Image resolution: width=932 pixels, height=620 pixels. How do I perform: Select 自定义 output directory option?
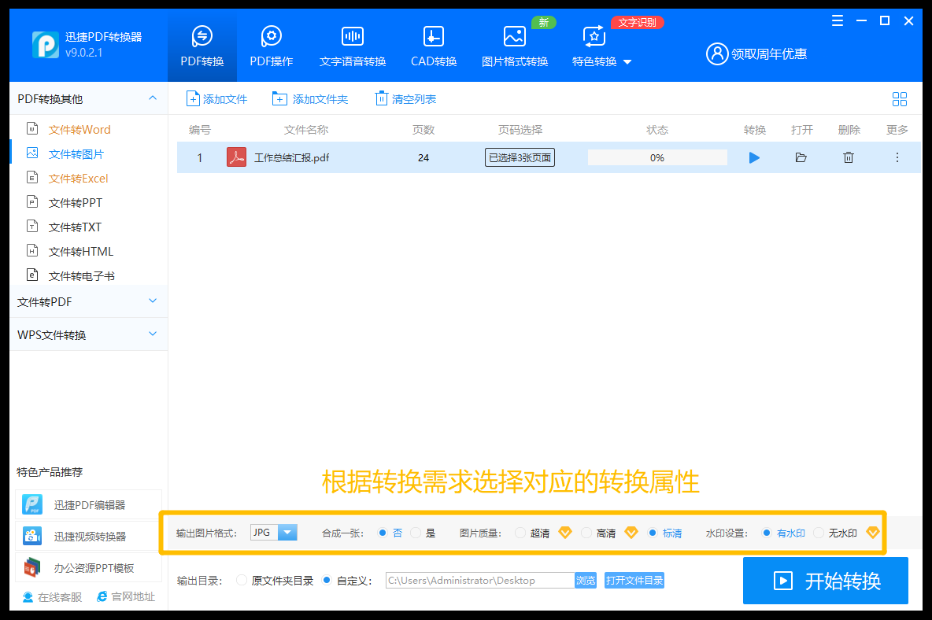click(346, 580)
